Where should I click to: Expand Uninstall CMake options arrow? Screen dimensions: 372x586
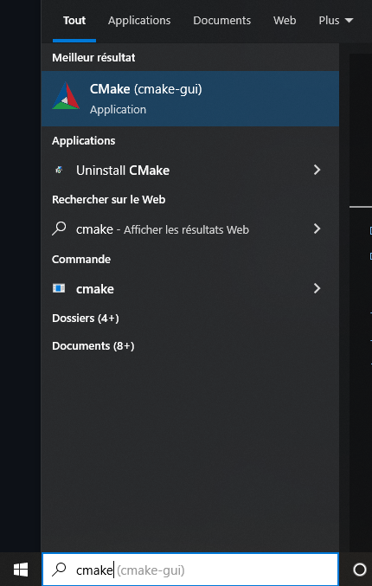click(x=317, y=170)
